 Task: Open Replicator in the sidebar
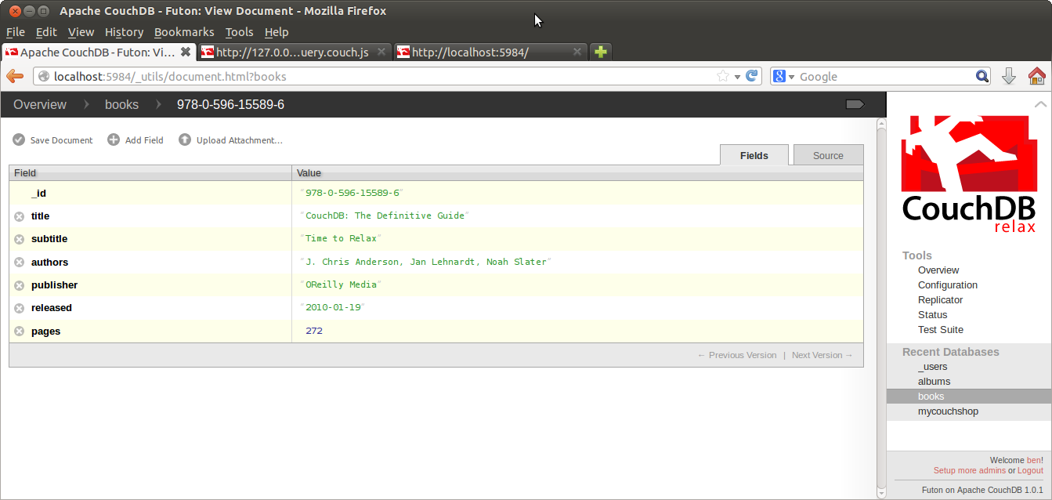(x=940, y=300)
